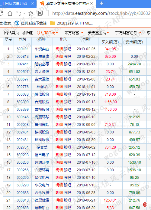Select date 2018-11-01 cell

(x=86, y=87)
